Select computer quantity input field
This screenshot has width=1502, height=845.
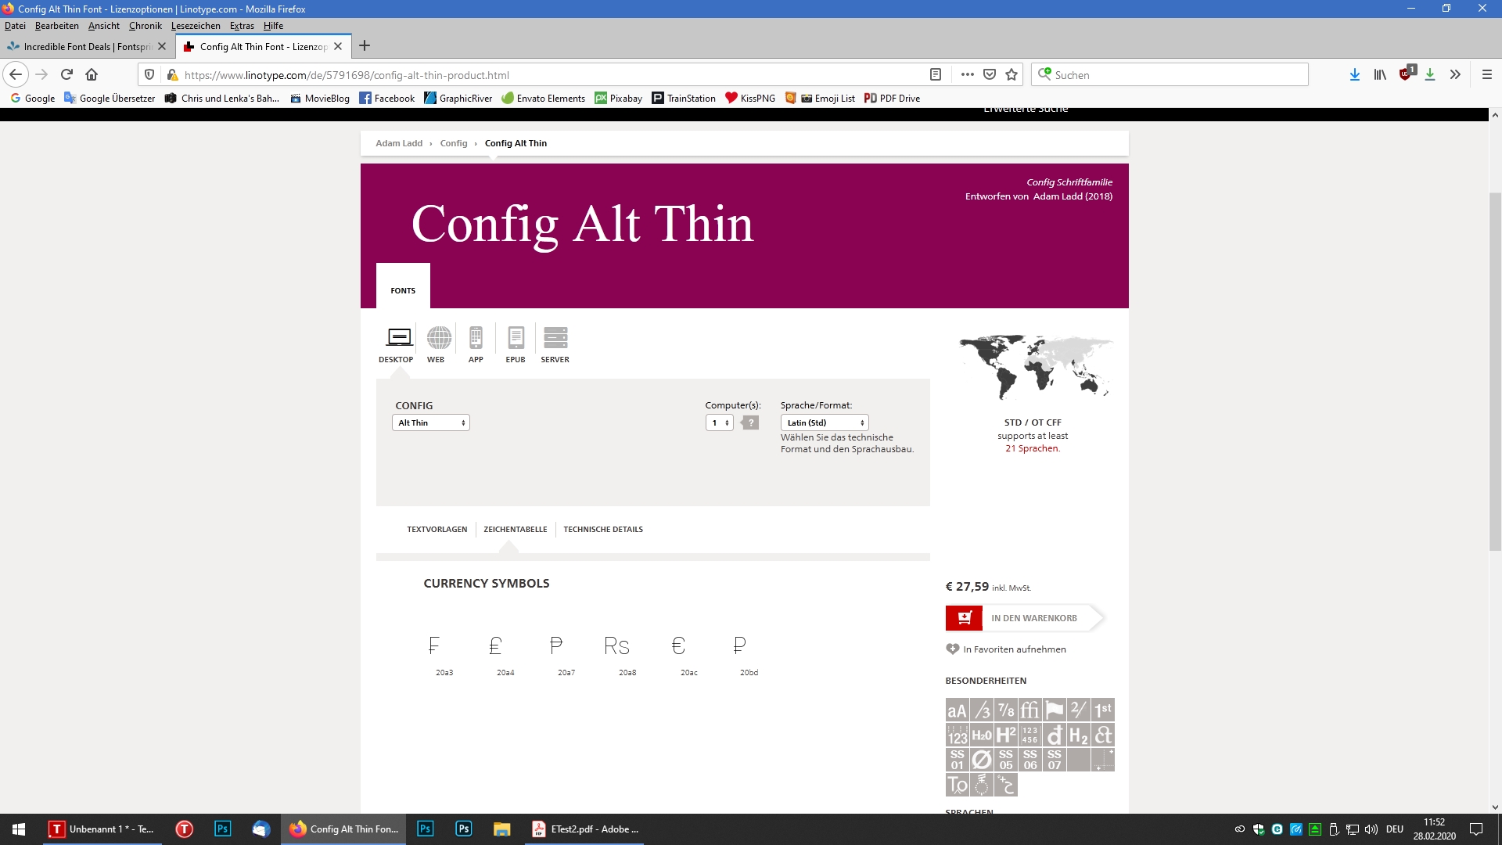tap(719, 422)
